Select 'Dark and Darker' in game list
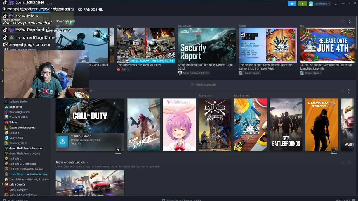The width and height of the screenshot is (358, 201). [18, 102]
